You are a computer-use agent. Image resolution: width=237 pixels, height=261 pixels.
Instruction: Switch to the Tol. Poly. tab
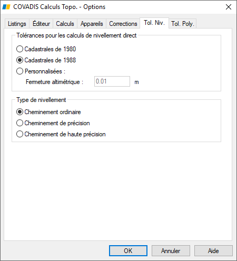pos(183,24)
